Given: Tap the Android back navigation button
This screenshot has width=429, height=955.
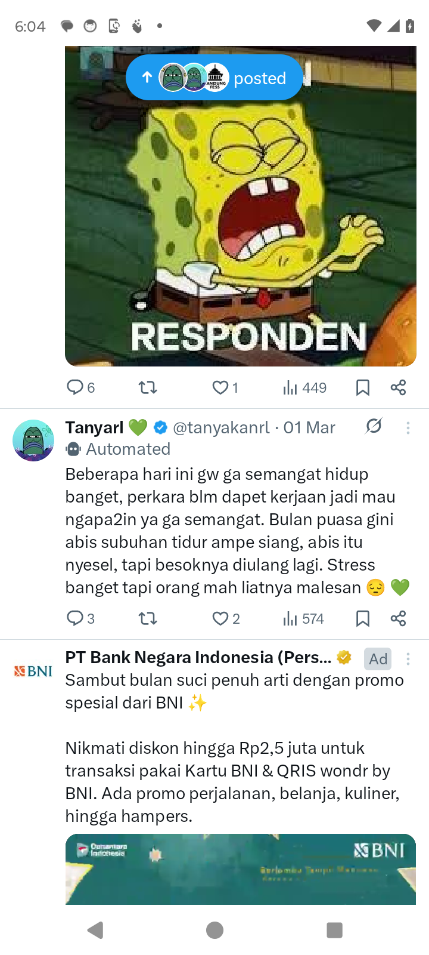Looking at the screenshot, I should (x=95, y=930).
